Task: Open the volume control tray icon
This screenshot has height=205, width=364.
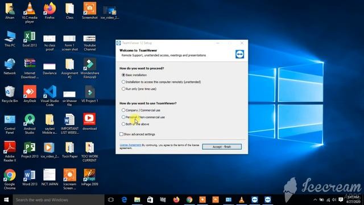Action: coord(334,200)
